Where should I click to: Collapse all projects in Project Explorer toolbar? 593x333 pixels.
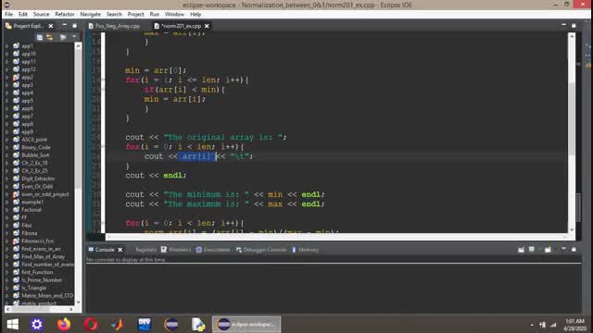(40, 37)
